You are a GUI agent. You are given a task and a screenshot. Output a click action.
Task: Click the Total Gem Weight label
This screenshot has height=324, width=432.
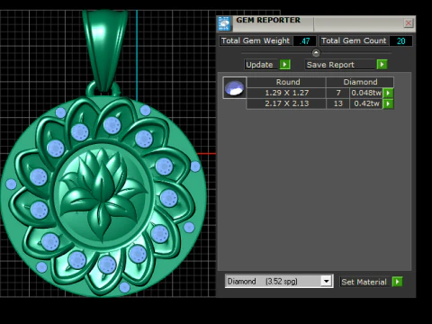click(256, 40)
